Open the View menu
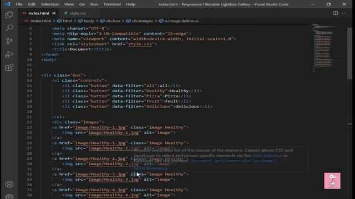The height and width of the screenshot is (199, 355). tap(69, 4)
